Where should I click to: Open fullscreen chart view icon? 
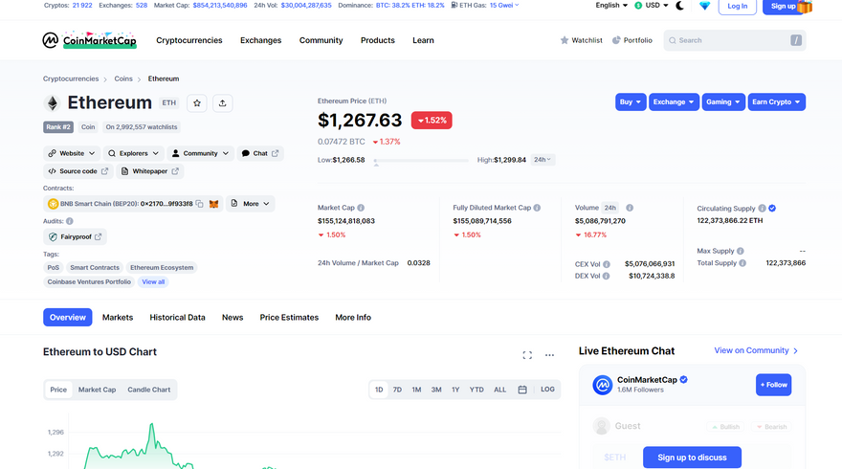click(527, 355)
